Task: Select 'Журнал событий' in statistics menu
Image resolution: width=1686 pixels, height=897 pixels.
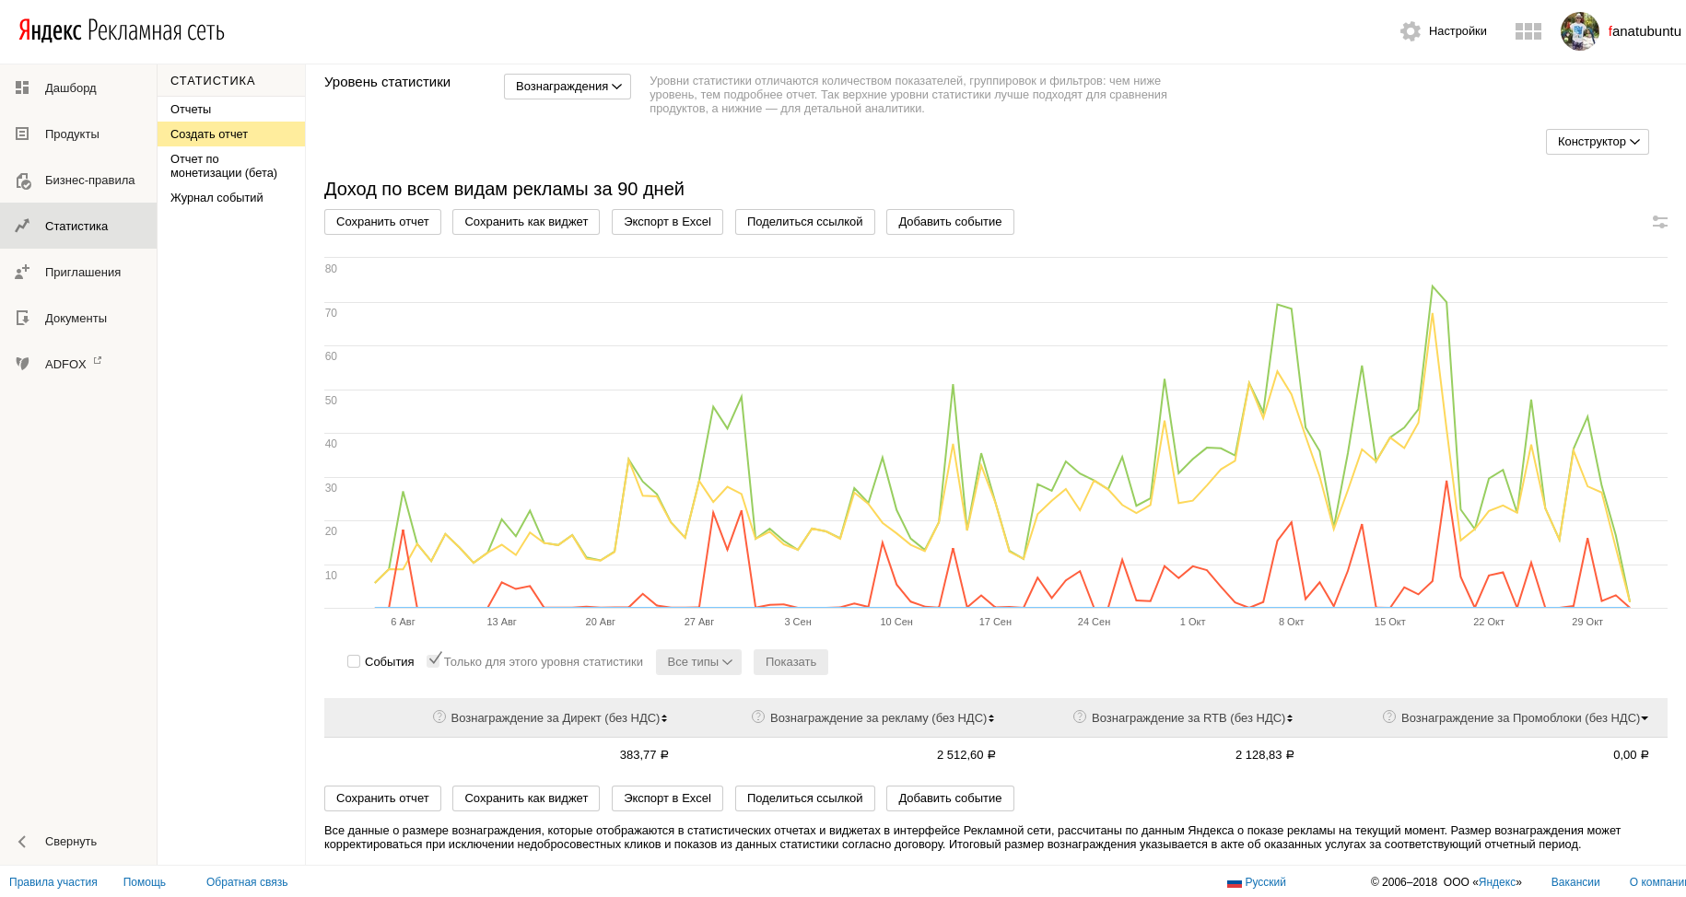Action: [x=217, y=198]
